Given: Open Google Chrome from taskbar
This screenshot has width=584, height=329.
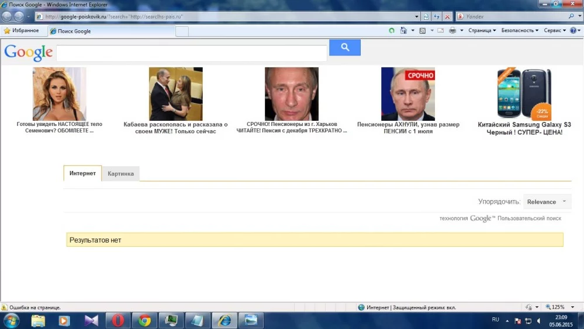Looking at the screenshot, I should coord(144,320).
